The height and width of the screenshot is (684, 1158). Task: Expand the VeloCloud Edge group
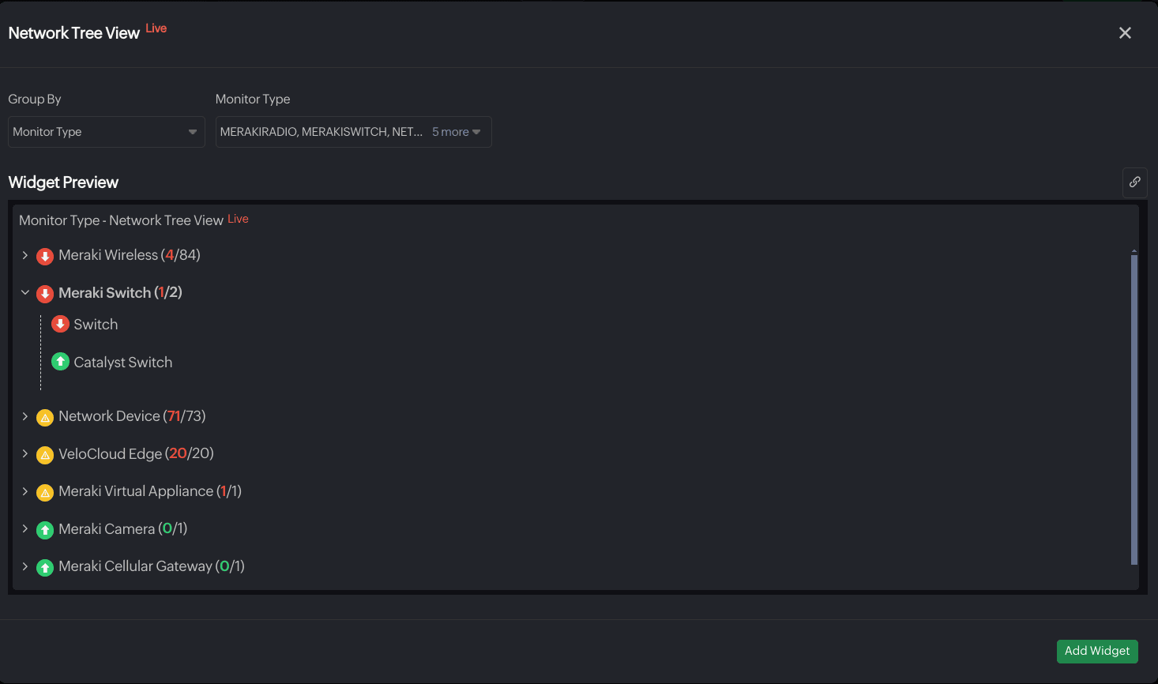click(x=25, y=453)
